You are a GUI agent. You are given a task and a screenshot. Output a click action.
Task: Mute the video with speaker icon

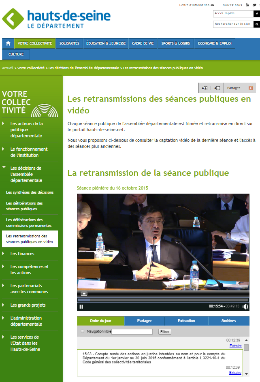point(245,306)
